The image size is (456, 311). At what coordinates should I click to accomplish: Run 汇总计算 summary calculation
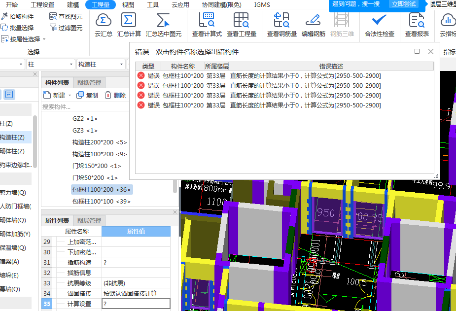[129, 25]
